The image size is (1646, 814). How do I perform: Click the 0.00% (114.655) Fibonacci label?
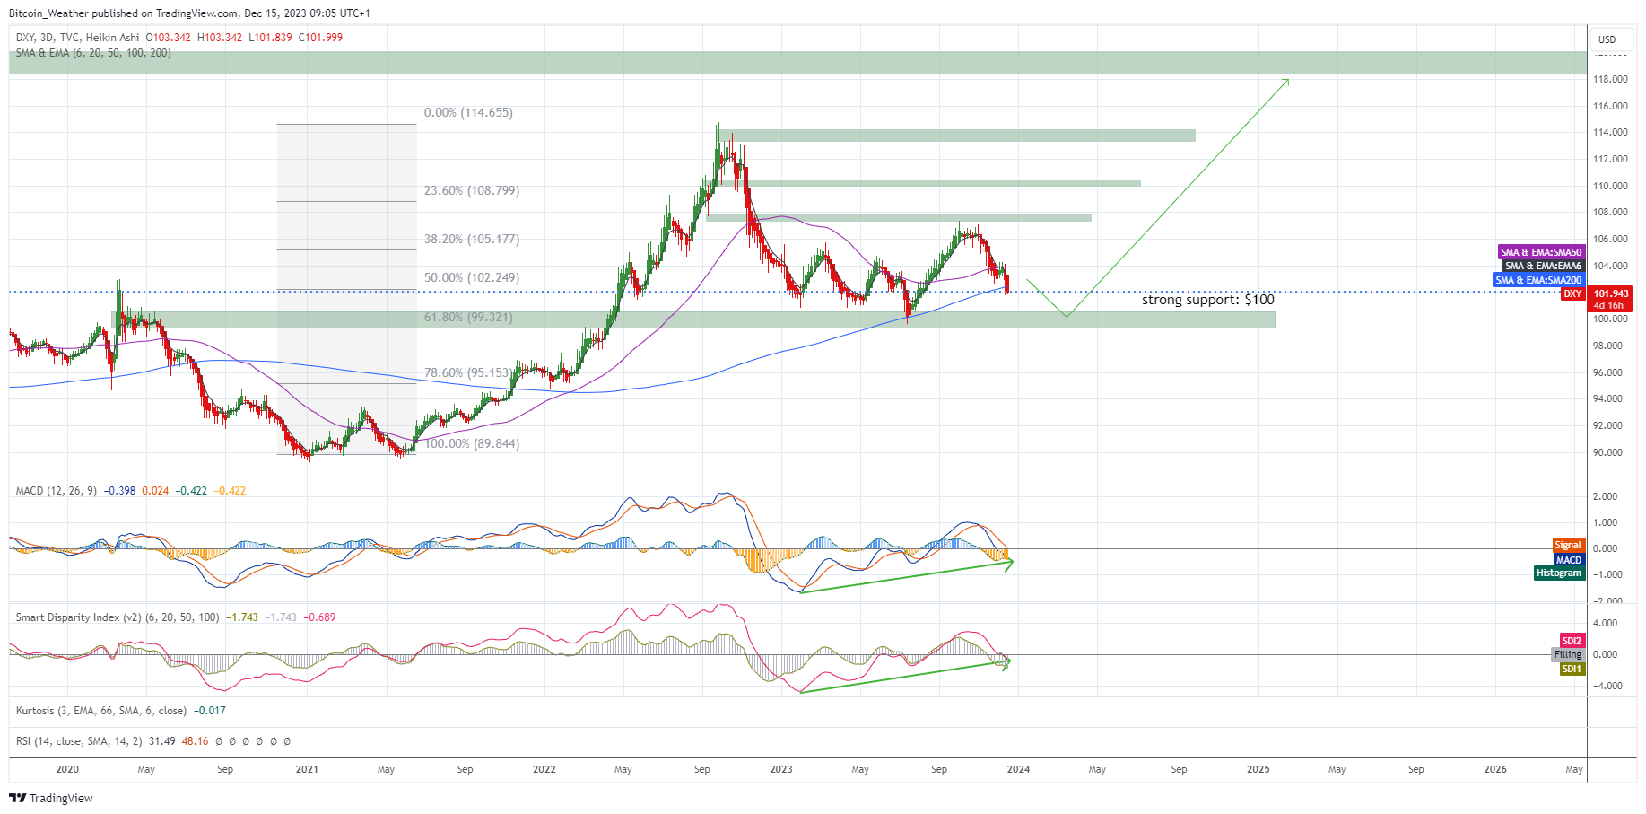468,113
